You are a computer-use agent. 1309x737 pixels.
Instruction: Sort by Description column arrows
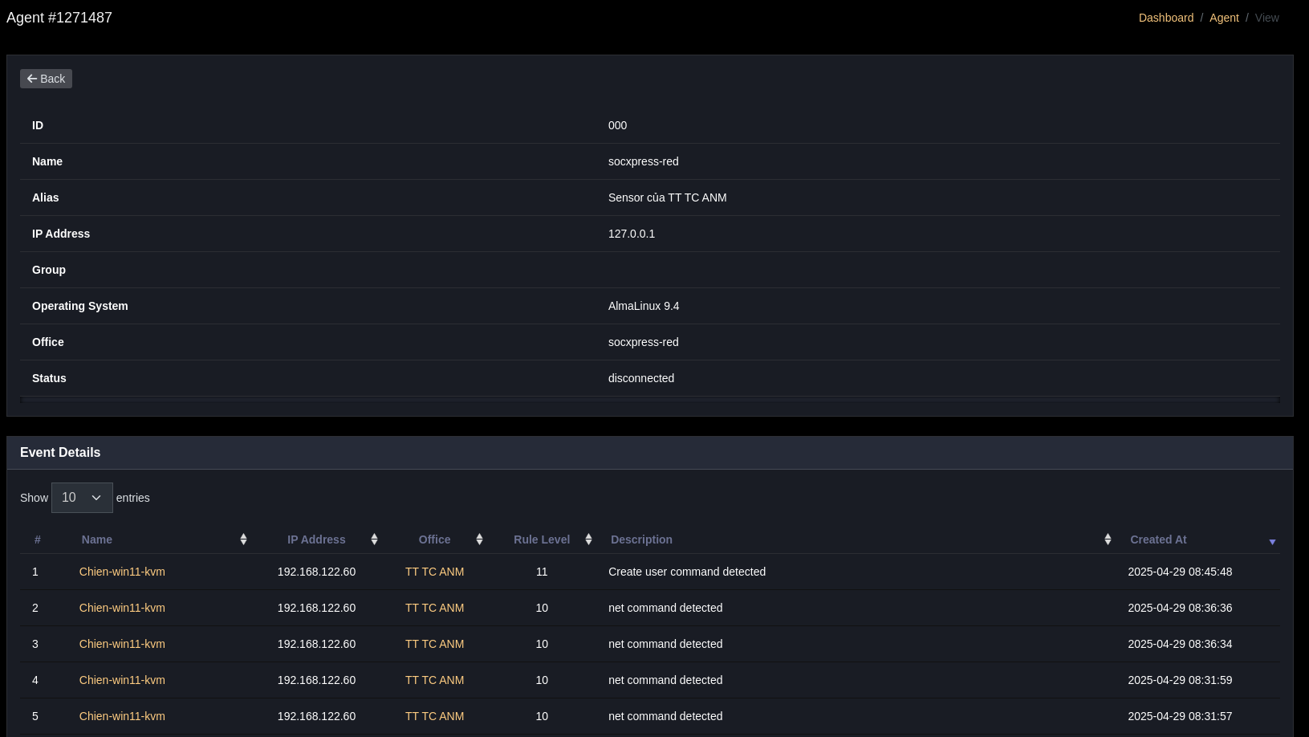tap(1108, 540)
